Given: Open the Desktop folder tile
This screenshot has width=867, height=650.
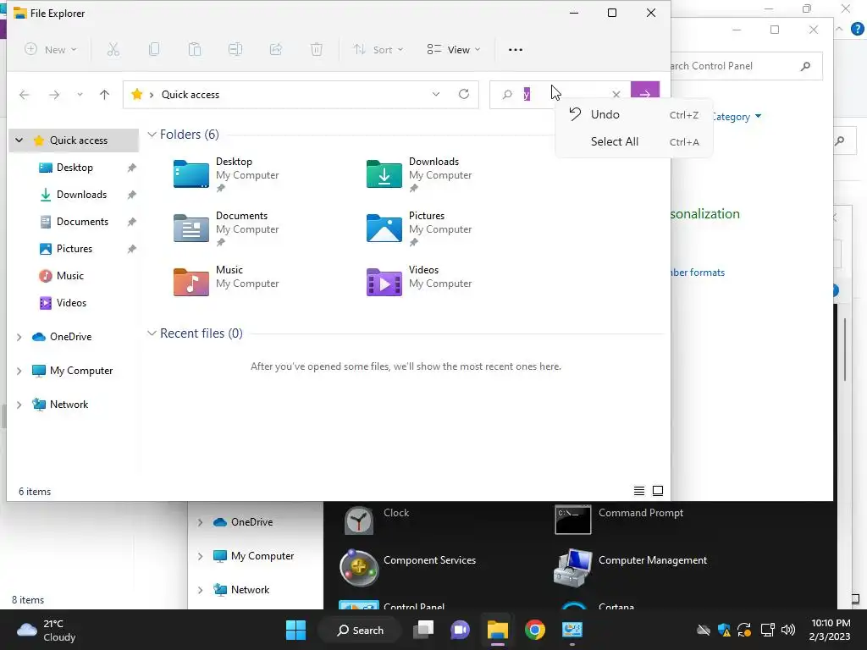Looking at the screenshot, I should tap(227, 174).
